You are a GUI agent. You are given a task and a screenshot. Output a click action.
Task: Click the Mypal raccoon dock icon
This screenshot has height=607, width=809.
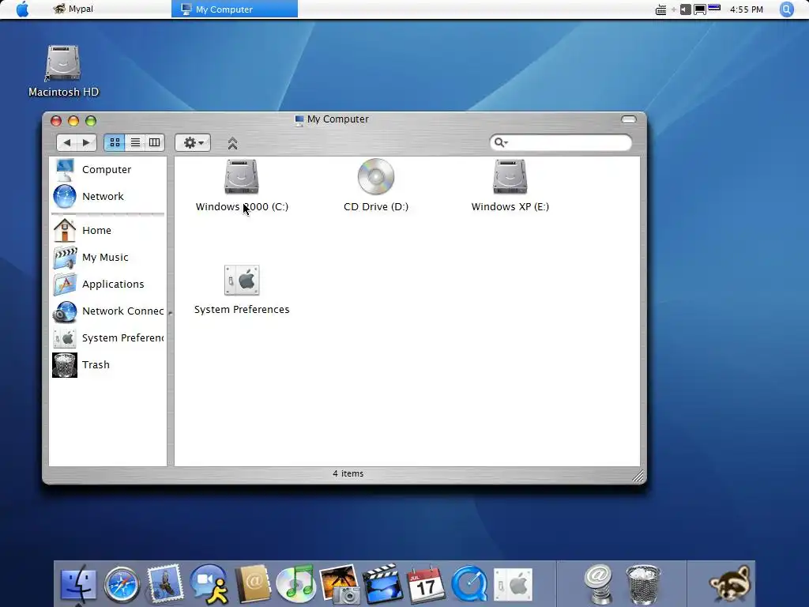pyautogui.click(x=729, y=584)
